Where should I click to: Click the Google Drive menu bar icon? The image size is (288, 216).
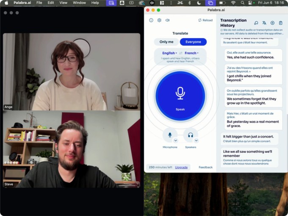click(122, 3)
